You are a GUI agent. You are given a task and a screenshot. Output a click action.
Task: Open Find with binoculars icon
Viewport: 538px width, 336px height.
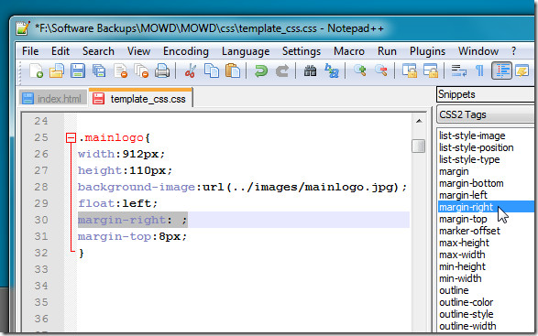pyautogui.click(x=310, y=71)
